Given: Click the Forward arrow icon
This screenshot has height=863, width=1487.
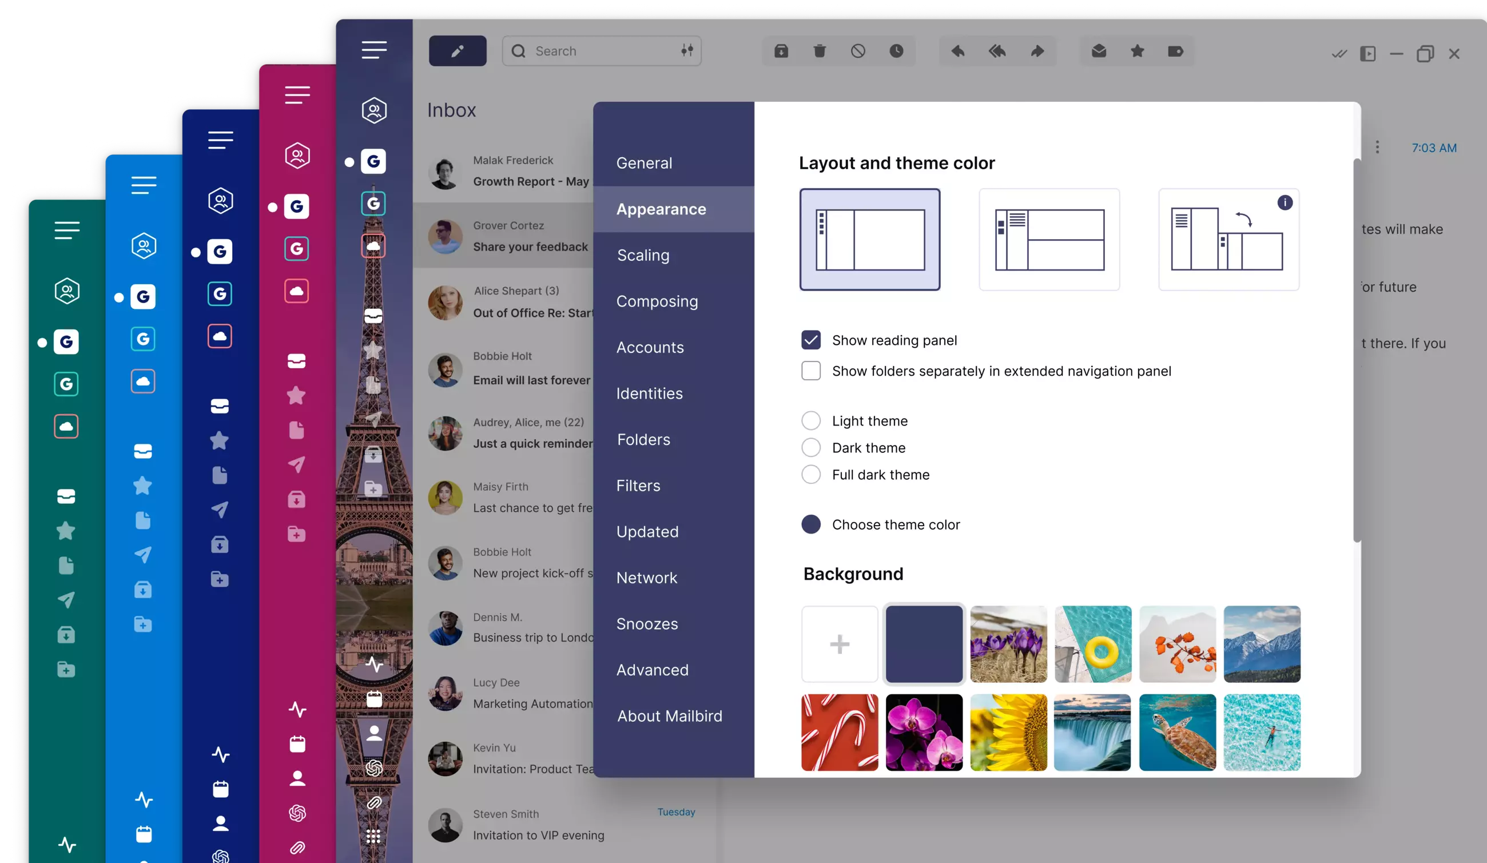Looking at the screenshot, I should pyautogui.click(x=1037, y=51).
